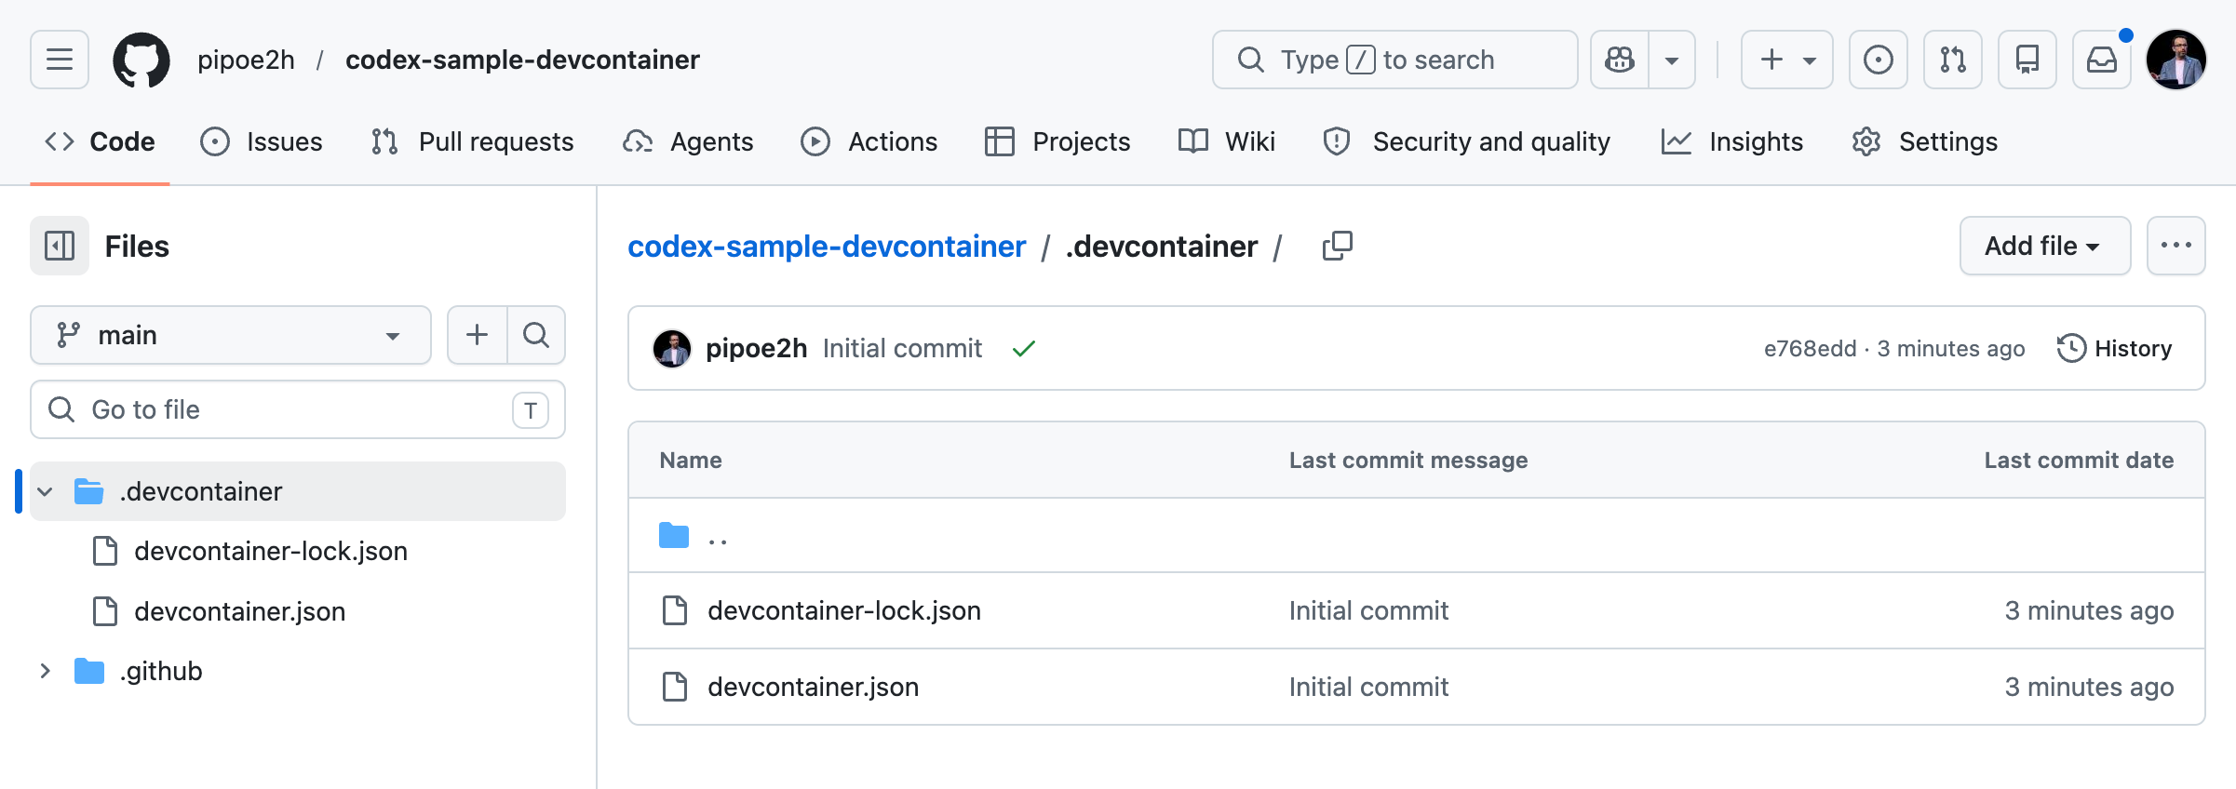Copy path icon next to .devcontainer breadcrumb
The width and height of the screenshot is (2236, 789).
click(1338, 246)
